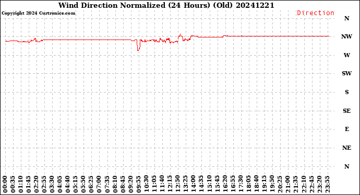Click the '19:50' time label
The width and height of the screenshot is (360, 195).
pos(272,184)
